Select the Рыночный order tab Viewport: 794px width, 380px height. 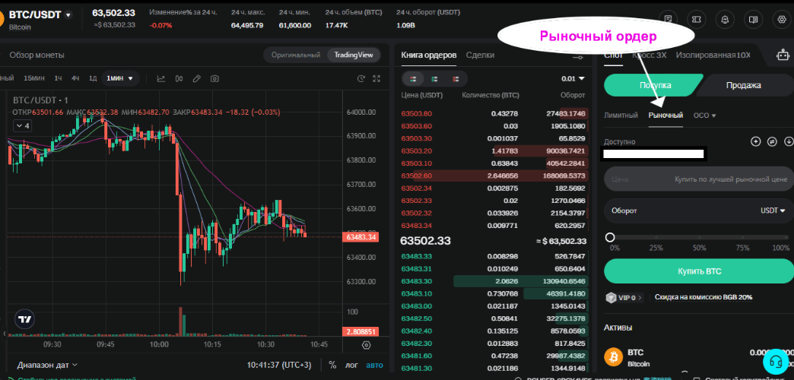pyautogui.click(x=666, y=116)
